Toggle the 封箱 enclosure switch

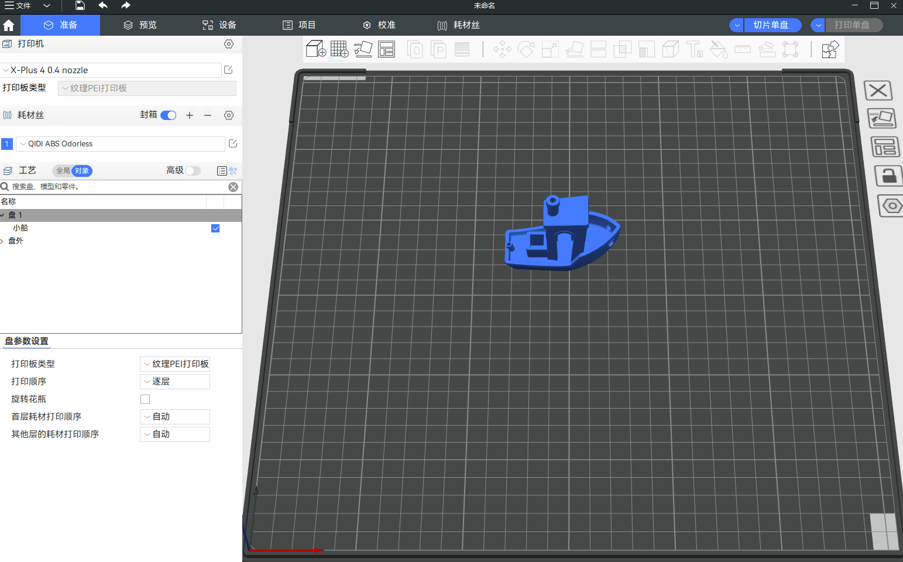[x=169, y=115]
